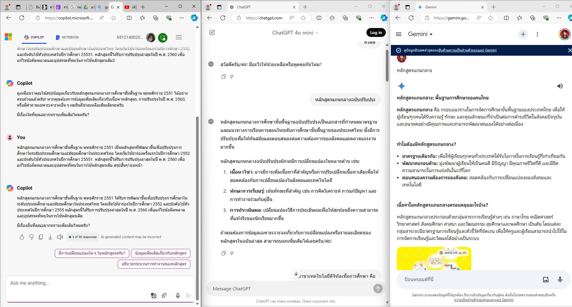Upload an image in Gemini prompt box
572x307 pixels.
click(x=545, y=279)
